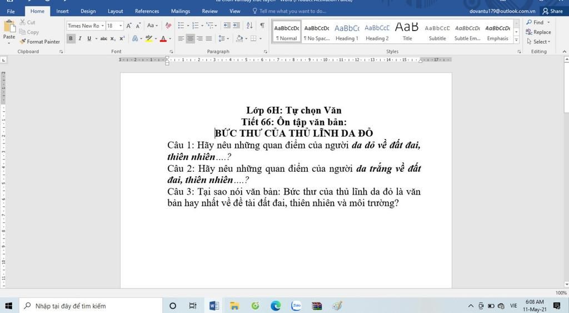
Task: Apply subscript formatting
Action: point(113,38)
